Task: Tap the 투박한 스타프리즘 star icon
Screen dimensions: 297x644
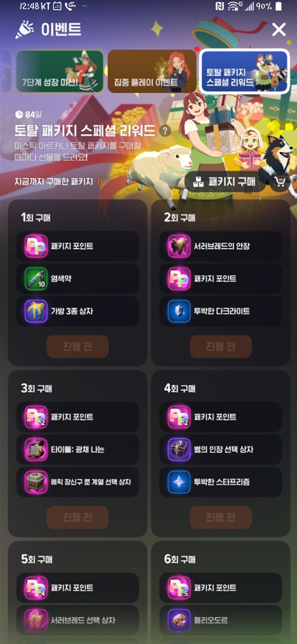Action: pos(179,482)
